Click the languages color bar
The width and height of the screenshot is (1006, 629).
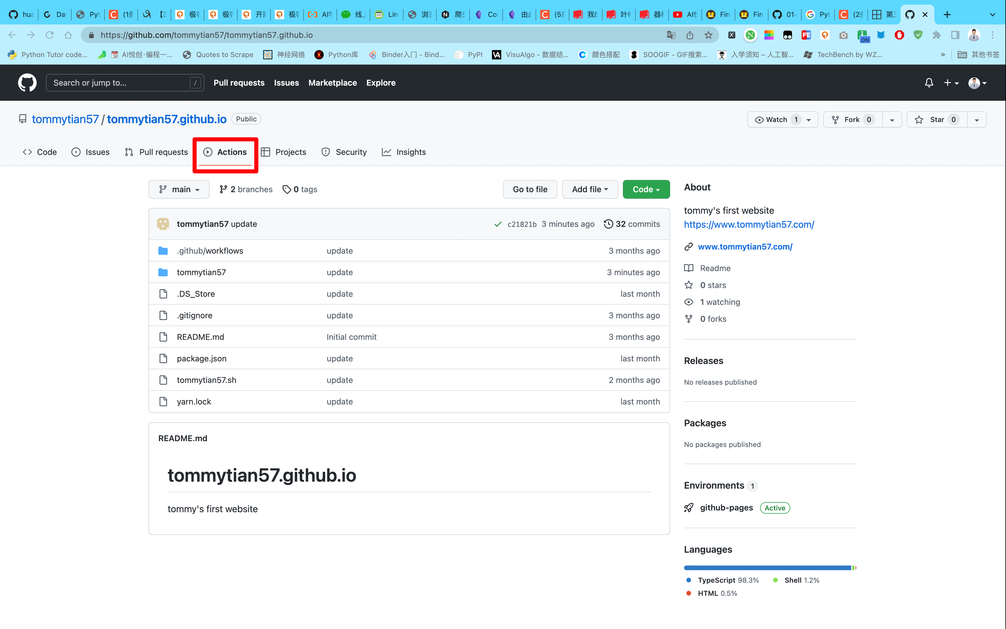[770, 568]
